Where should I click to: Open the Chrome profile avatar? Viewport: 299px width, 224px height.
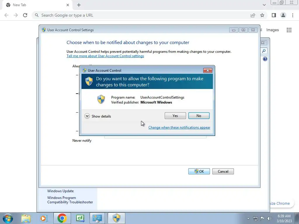[x=283, y=15]
